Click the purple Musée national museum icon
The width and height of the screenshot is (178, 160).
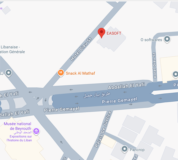click(36, 132)
